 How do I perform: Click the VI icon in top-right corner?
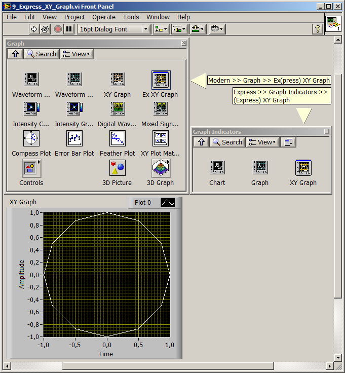tap(333, 24)
